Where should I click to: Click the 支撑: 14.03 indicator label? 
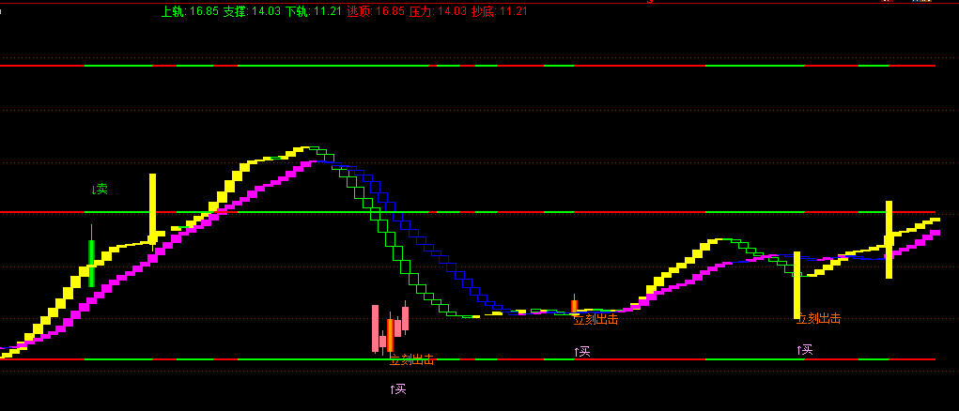point(252,11)
